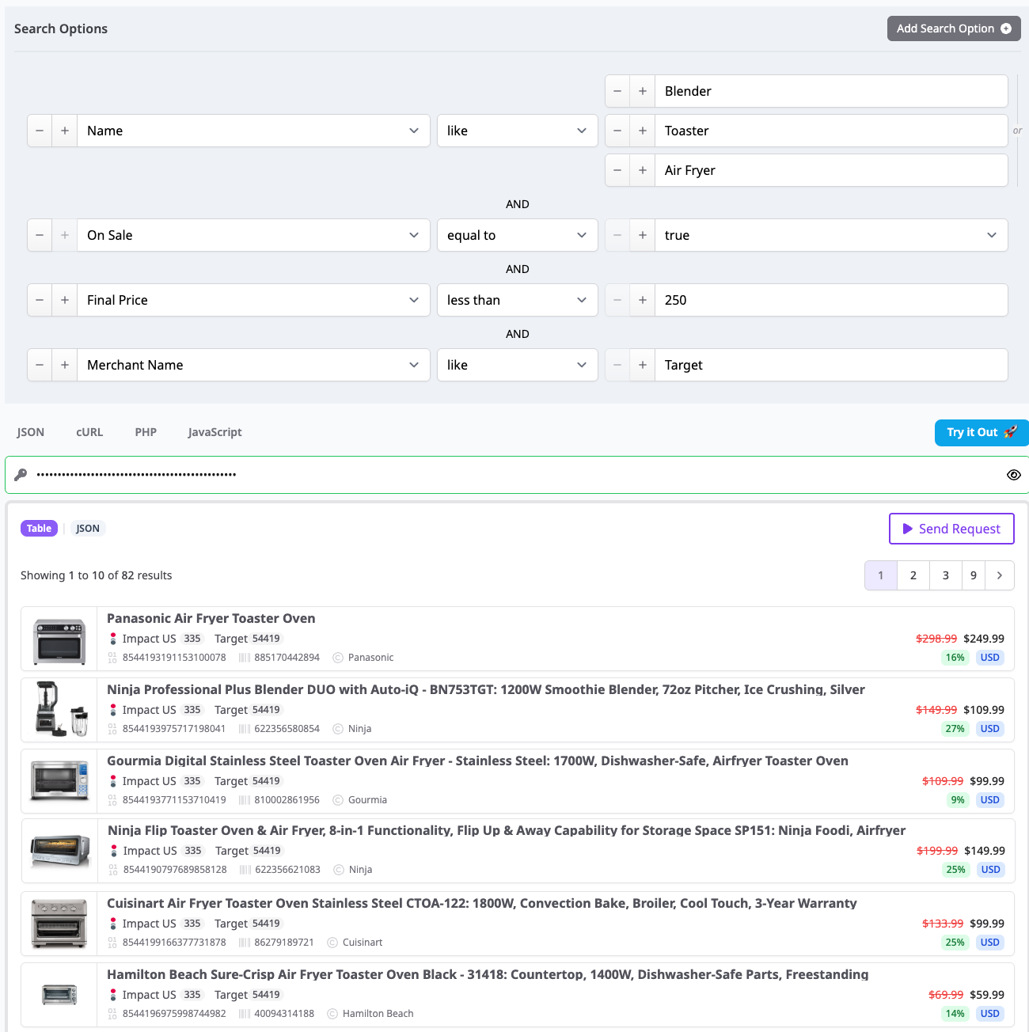Click the Hamilton Beach Sure-Crisp title
Image resolution: width=1029 pixels, height=1032 pixels.
[x=488, y=974]
